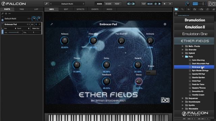216x121 pixels.
Task: Select the Drumulation library
Action: (194, 20)
